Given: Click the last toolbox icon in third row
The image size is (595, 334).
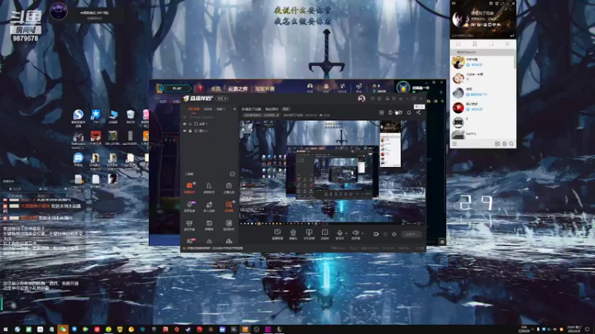Looking at the screenshot, I should tap(229, 225).
